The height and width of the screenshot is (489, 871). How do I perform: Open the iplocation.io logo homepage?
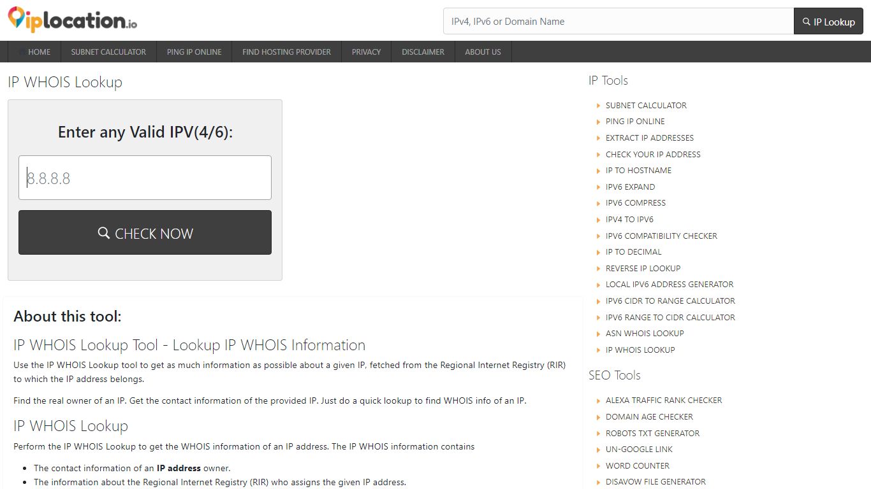(x=72, y=20)
